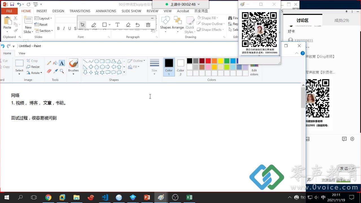
Task: Choose the pen icon in annotation toolbar
Action: point(94,25)
